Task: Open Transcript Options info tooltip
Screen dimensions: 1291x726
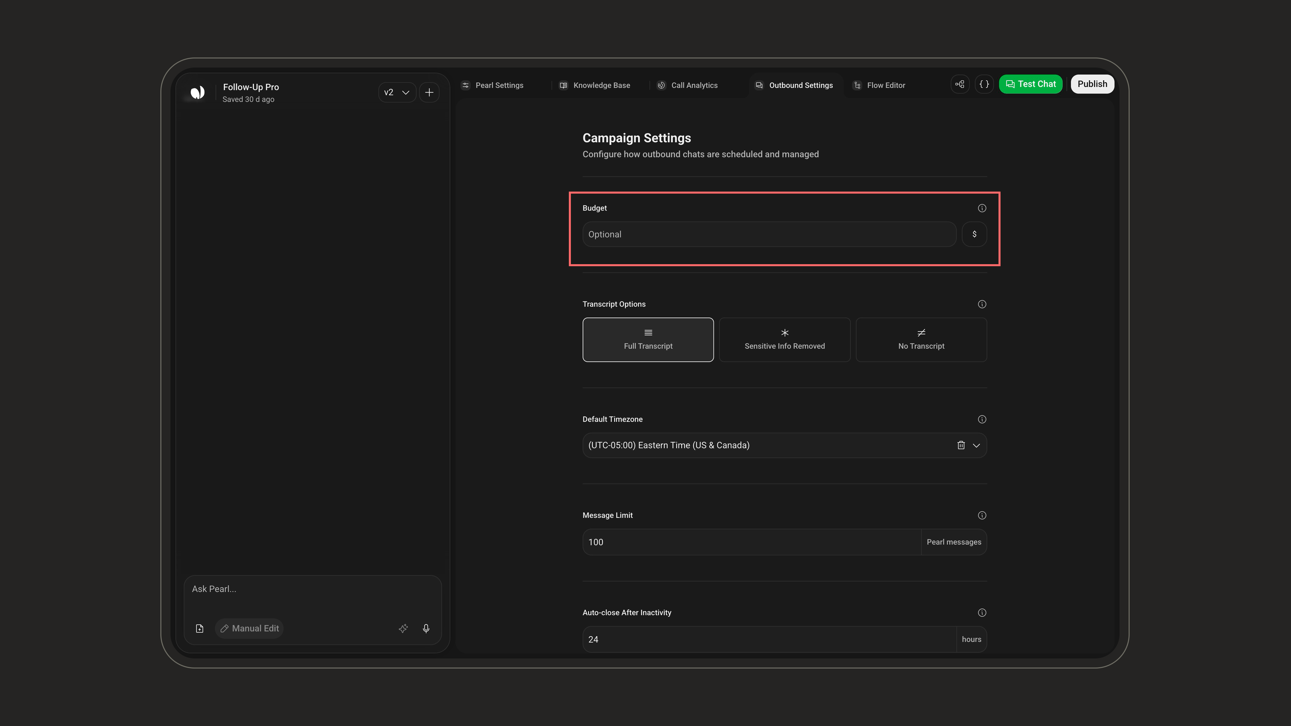Action: coord(982,304)
